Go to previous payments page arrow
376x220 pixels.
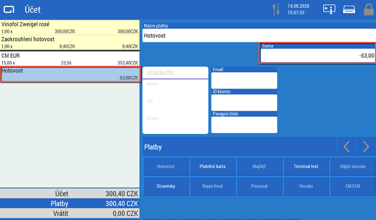pos(346,146)
